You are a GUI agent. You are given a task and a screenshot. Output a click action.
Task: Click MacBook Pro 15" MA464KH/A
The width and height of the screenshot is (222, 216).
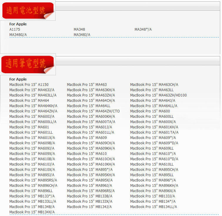(x=33, y=106)
